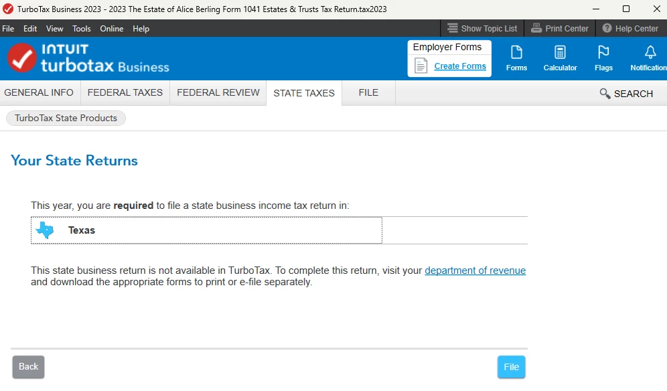Click the TurboTax checkmark logo
This screenshot has width=667, height=391.
tap(21, 58)
